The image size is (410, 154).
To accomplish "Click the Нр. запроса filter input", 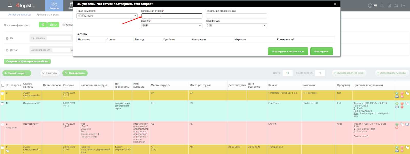I will pos(58,38).
